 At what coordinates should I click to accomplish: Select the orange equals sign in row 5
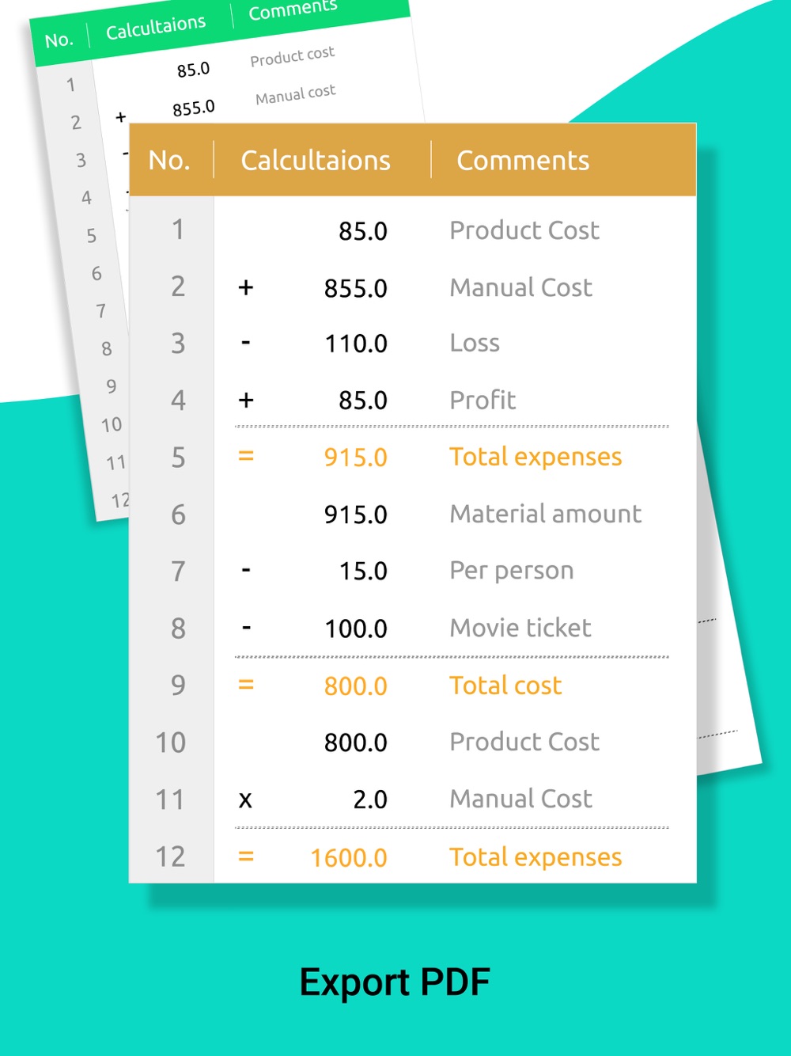pyautogui.click(x=246, y=457)
